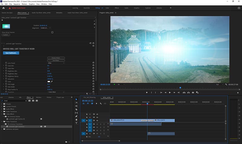Export frame with camera icon
Viewport: 242px width, 144px height.
193,93
